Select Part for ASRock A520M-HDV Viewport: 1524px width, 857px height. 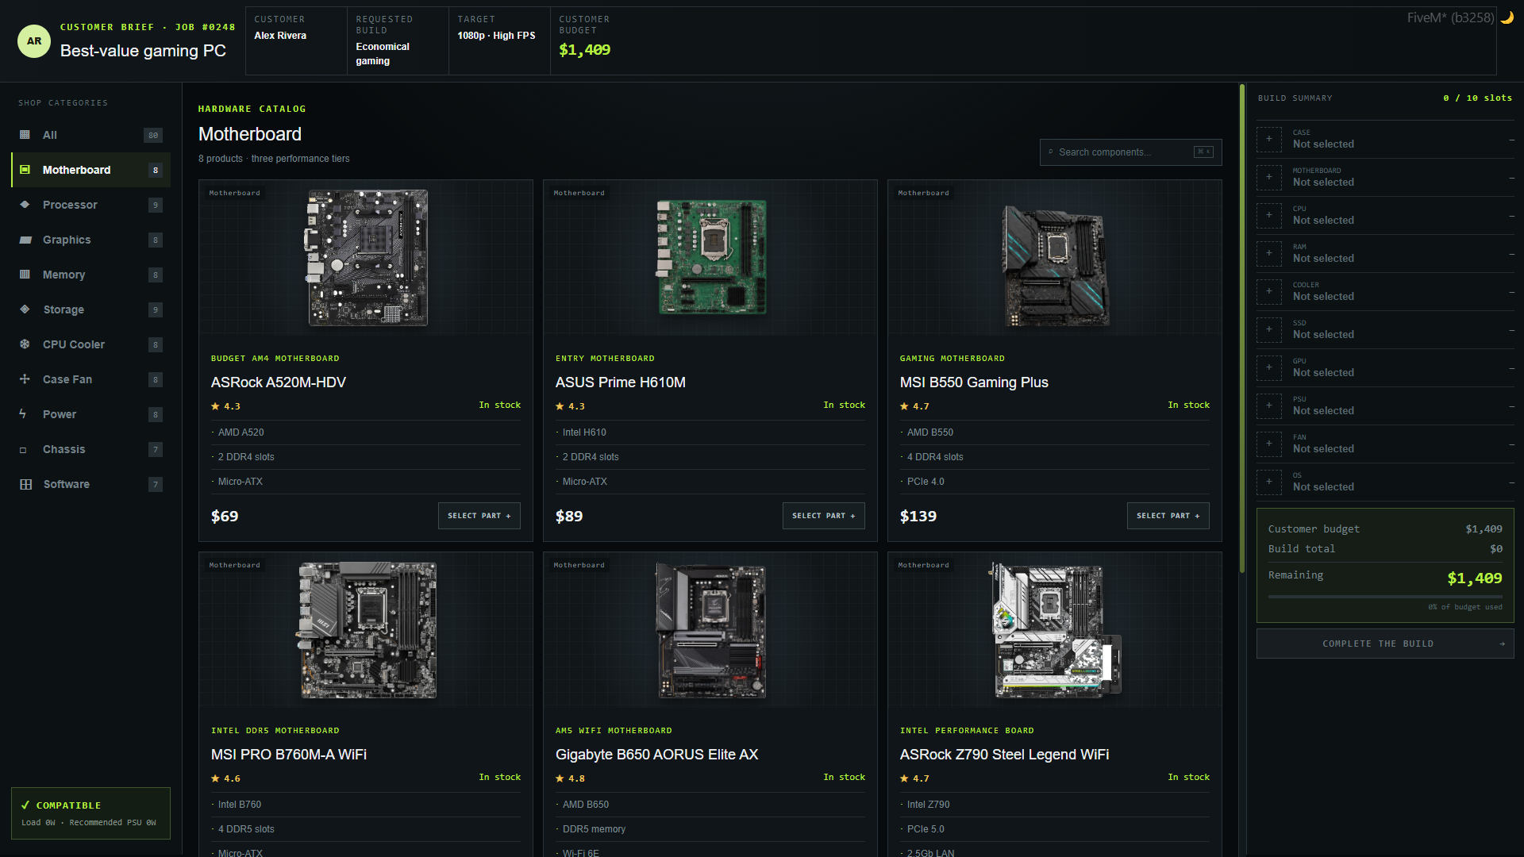(x=479, y=516)
